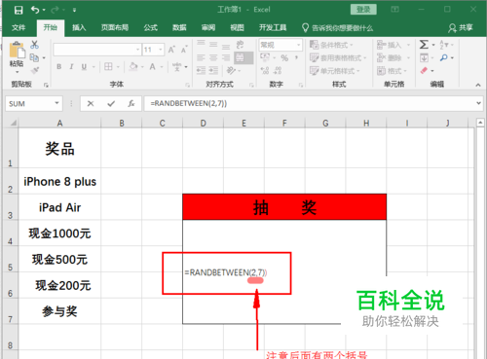Switch to 开发工具 Developer tab
This screenshot has height=359, width=487.
pos(273,28)
